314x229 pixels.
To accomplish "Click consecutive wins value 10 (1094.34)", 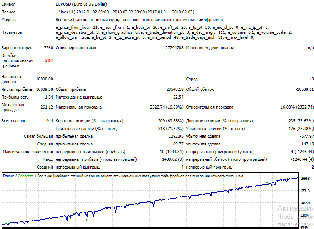I will coord(172,152).
